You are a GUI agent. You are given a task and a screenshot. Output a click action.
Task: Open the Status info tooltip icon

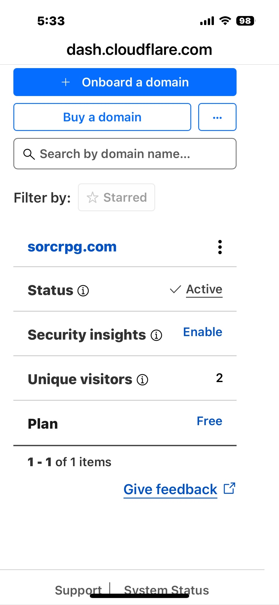[83, 291]
